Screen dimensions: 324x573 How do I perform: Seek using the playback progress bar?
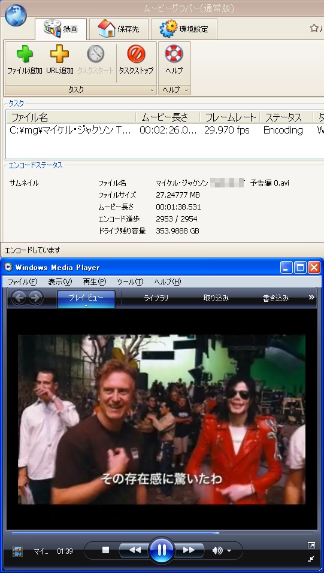coord(162,533)
